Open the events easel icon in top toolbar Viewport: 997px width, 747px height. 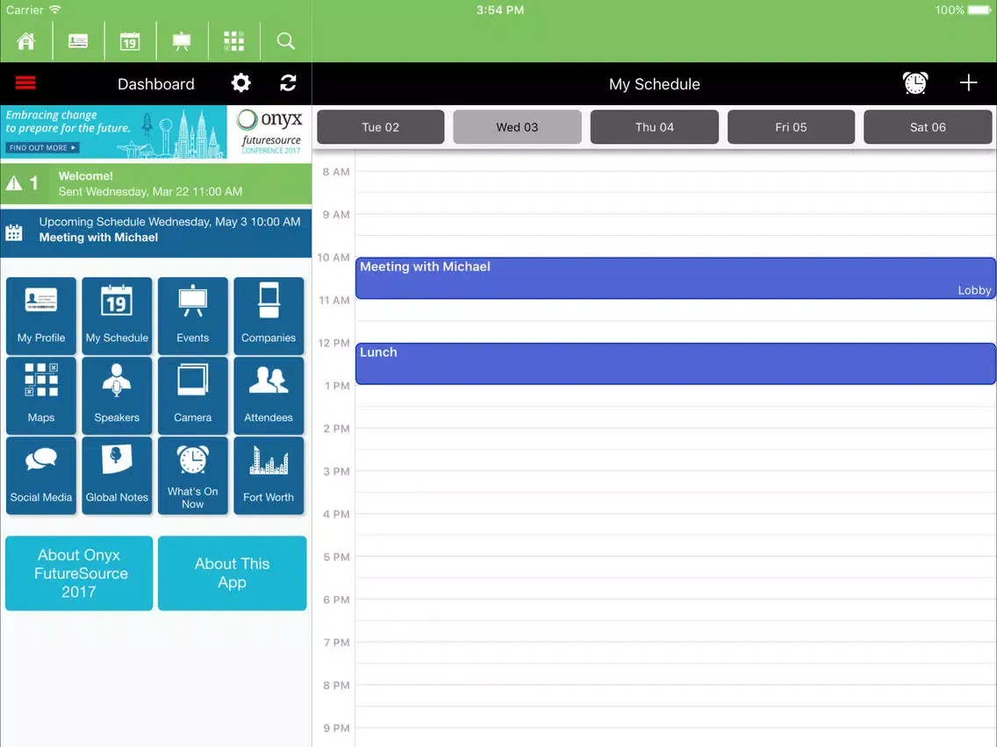point(182,41)
